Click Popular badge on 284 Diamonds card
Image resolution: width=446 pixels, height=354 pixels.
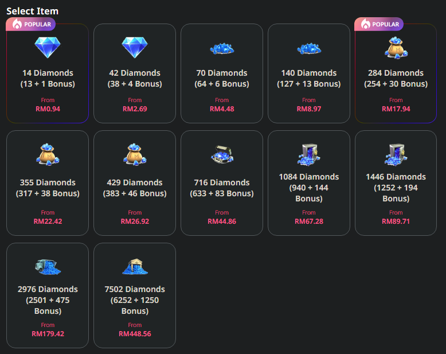coord(379,24)
